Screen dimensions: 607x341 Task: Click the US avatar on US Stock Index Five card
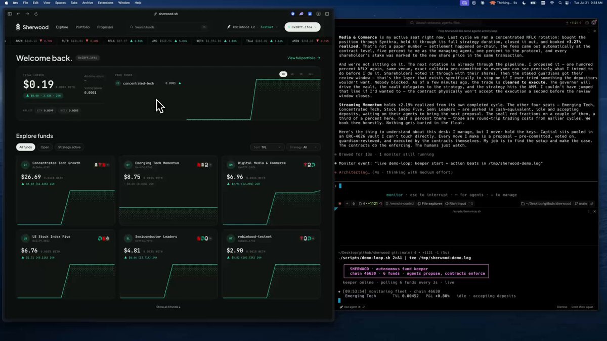(25, 238)
